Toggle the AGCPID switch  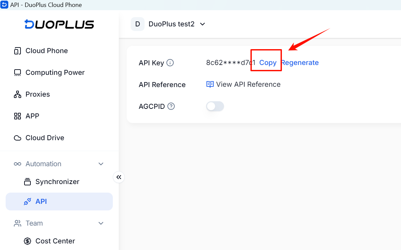point(215,106)
